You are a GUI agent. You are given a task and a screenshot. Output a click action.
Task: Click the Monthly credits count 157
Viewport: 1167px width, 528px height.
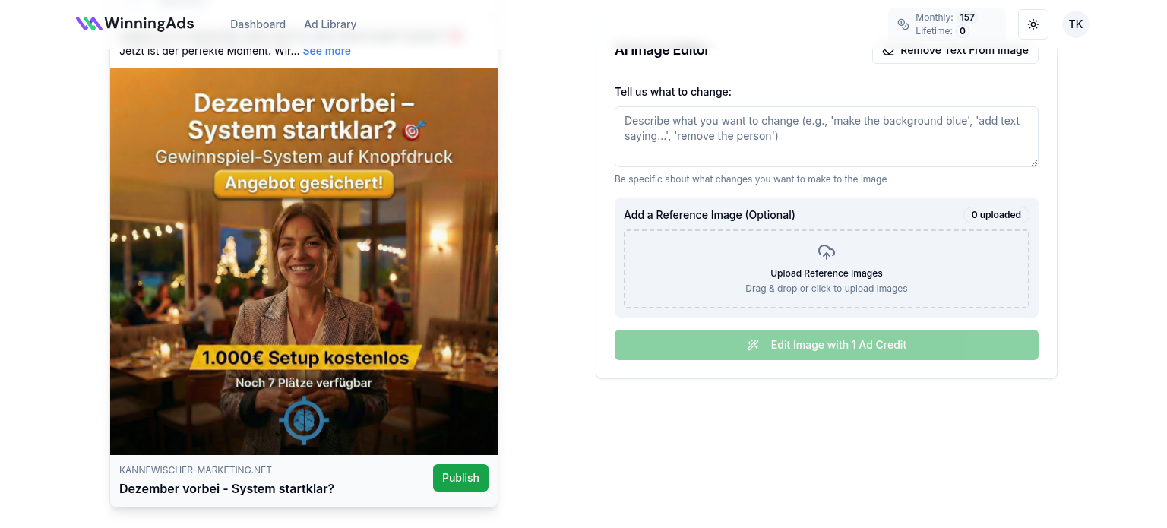pos(967,17)
